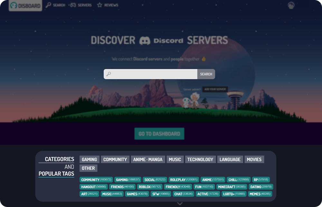Toggle the COMMUNITY popular tag filter
This screenshot has height=207, width=322.
[96, 180]
